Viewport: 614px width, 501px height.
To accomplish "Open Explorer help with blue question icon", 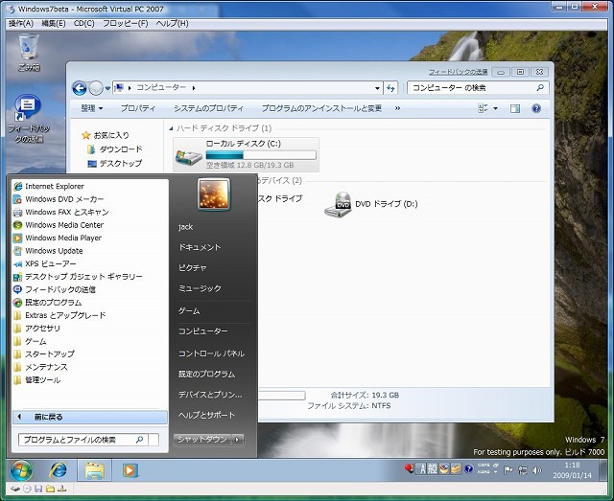I will tap(536, 108).
